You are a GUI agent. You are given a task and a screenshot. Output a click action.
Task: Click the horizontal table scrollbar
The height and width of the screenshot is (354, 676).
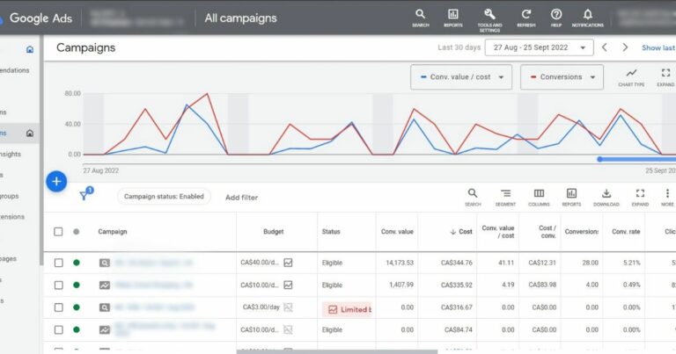337,352
